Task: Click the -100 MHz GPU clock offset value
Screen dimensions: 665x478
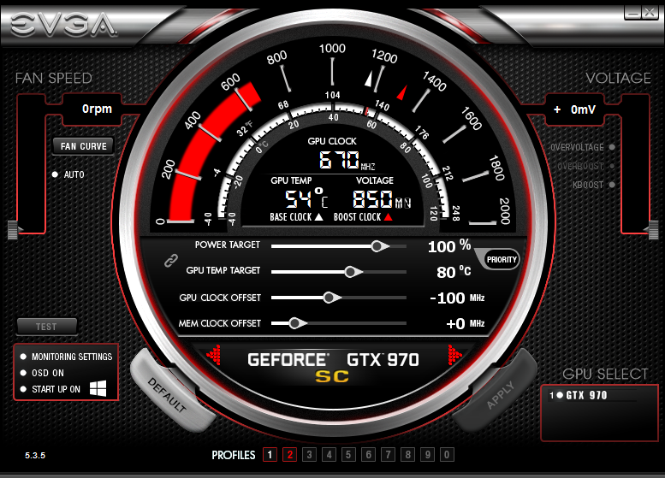Action: pos(457,298)
